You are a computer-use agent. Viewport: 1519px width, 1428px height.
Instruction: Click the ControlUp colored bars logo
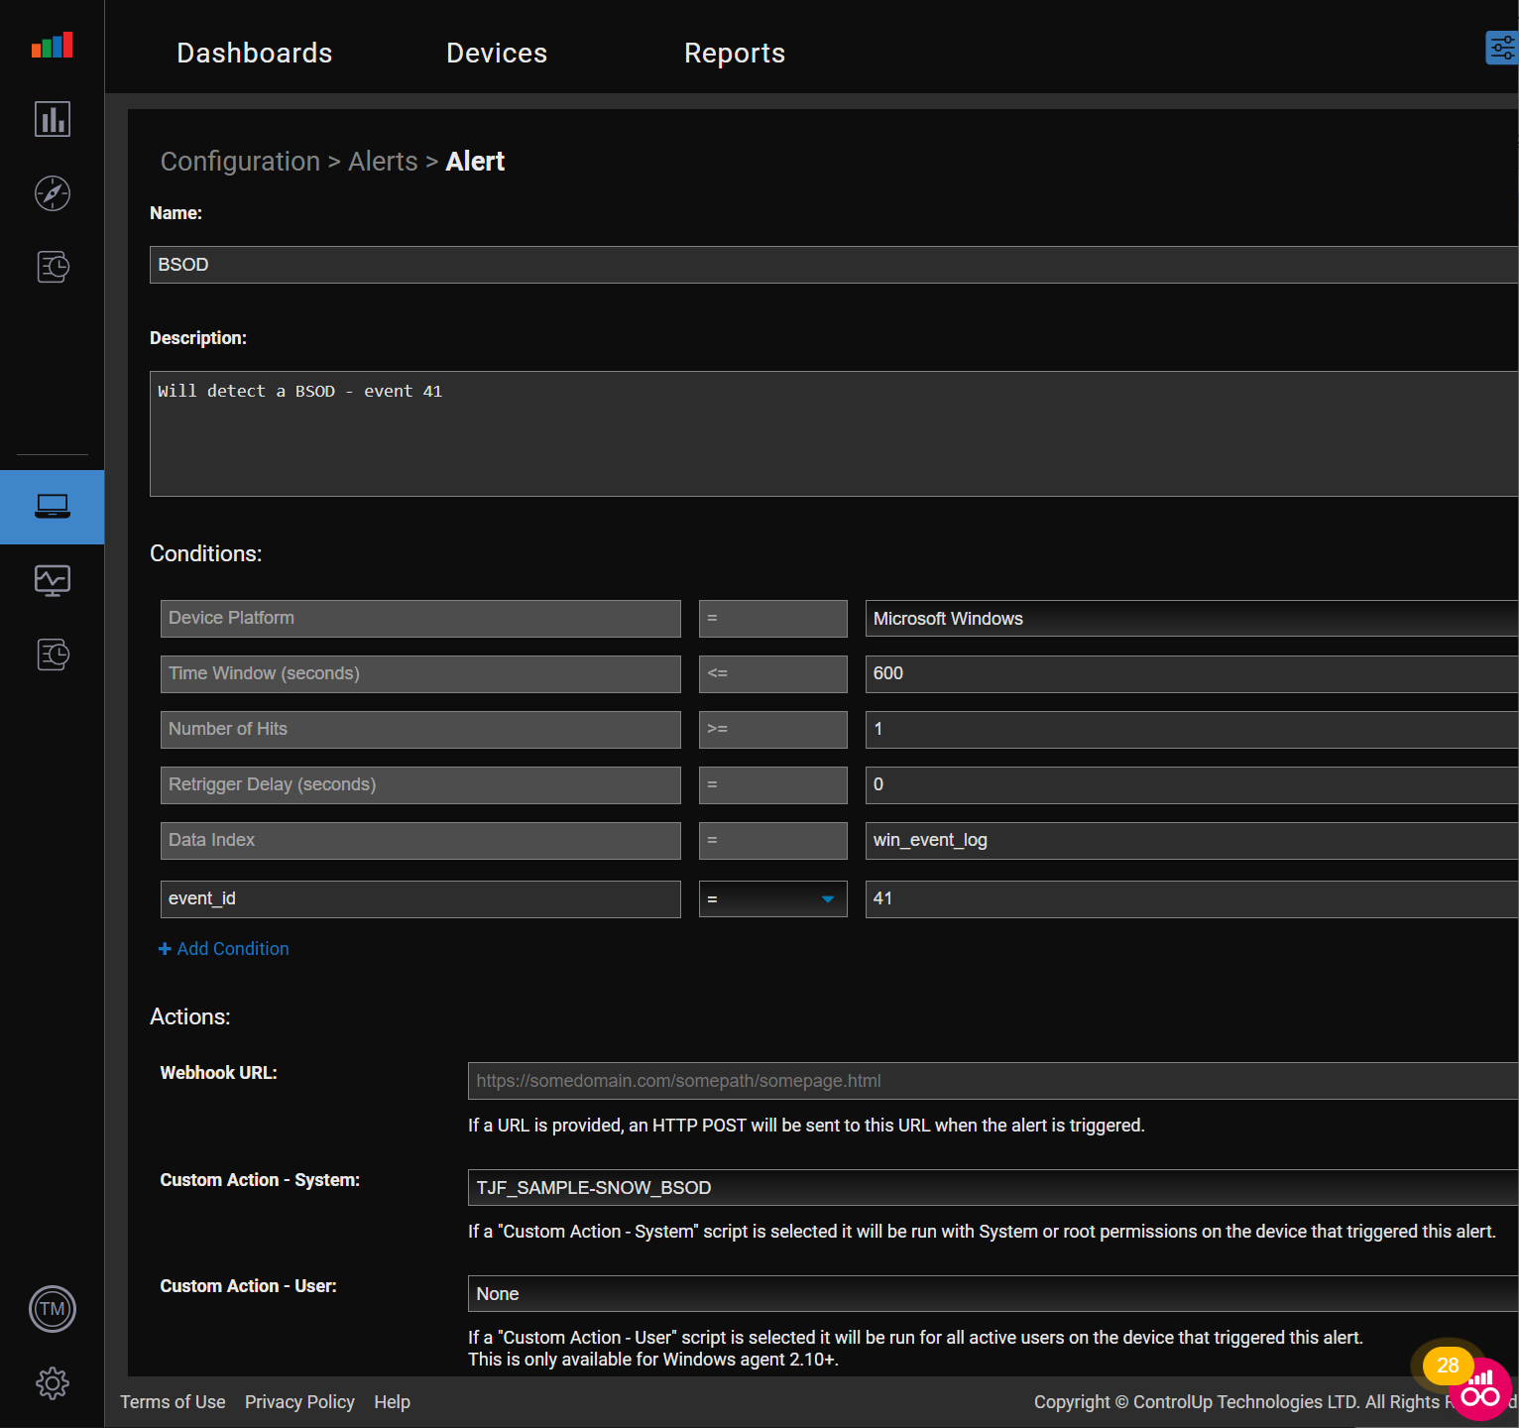(52, 46)
